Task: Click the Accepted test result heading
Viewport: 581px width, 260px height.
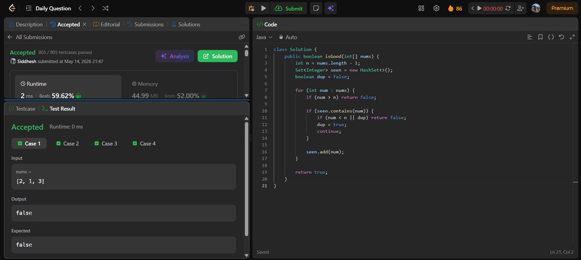Action: click(x=27, y=127)
